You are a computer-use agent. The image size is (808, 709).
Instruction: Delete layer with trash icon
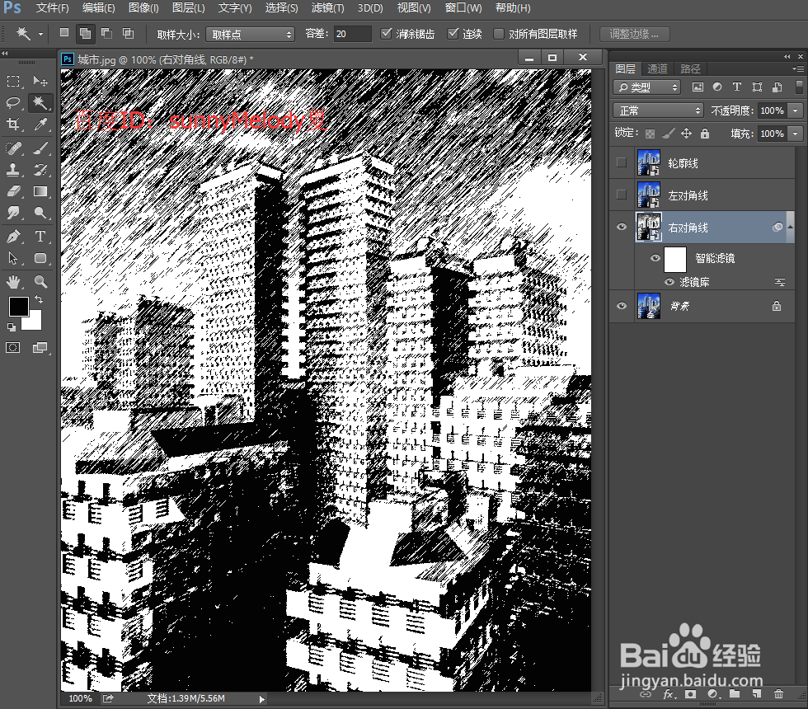(778, 693)
